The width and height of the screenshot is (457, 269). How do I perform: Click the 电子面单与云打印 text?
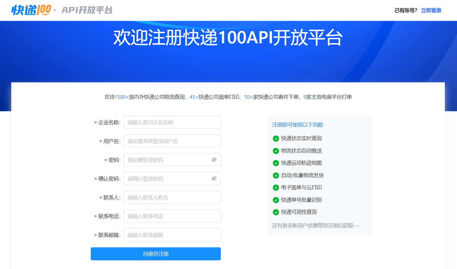point(301,188)
